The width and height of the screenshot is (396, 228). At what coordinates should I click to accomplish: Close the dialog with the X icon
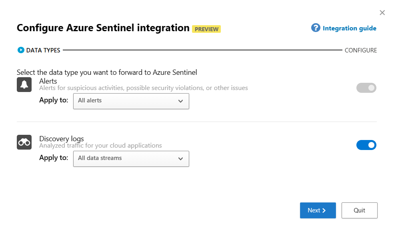382,13
